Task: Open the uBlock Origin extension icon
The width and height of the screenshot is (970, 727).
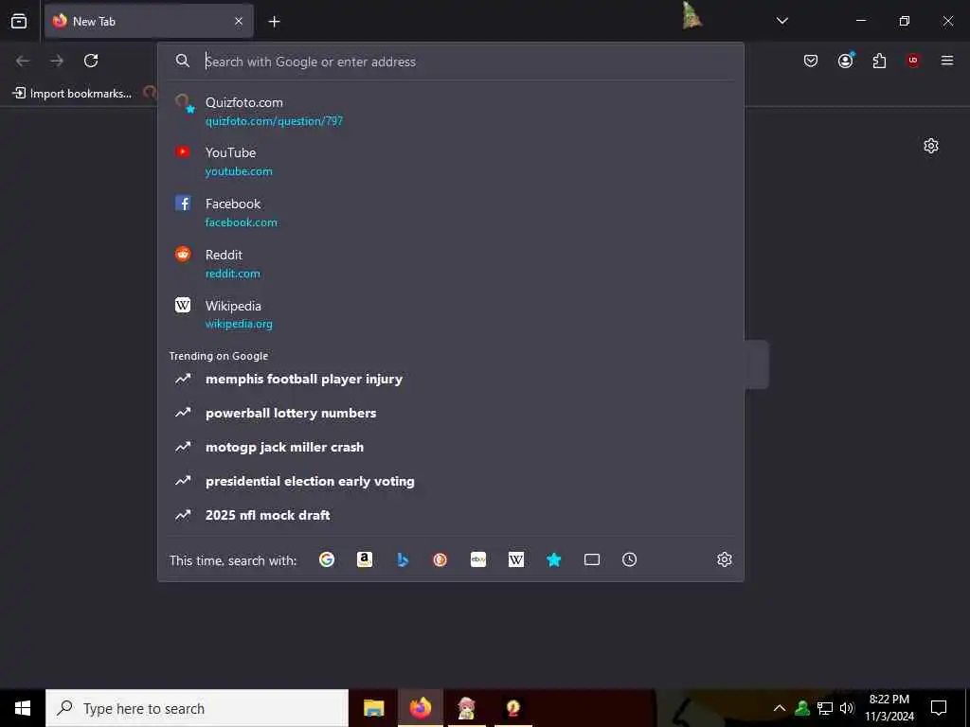Action: point(913,60)
